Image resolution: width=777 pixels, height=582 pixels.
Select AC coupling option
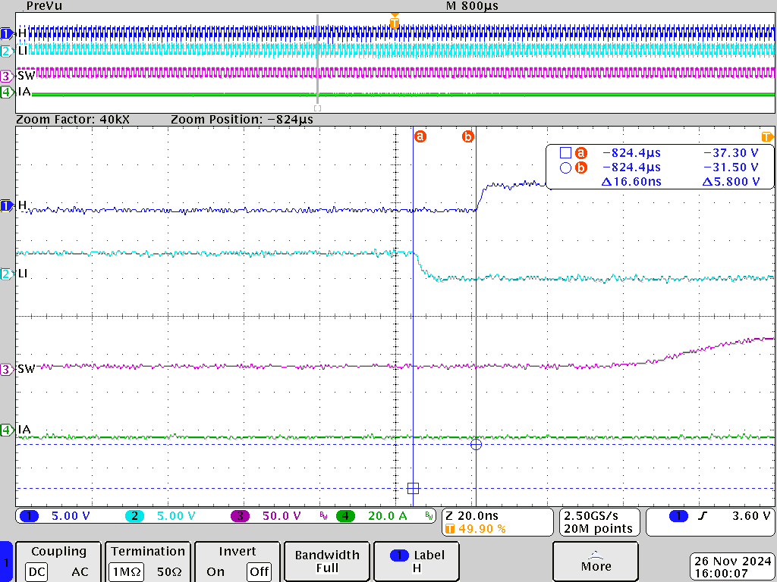coord(80,572)
